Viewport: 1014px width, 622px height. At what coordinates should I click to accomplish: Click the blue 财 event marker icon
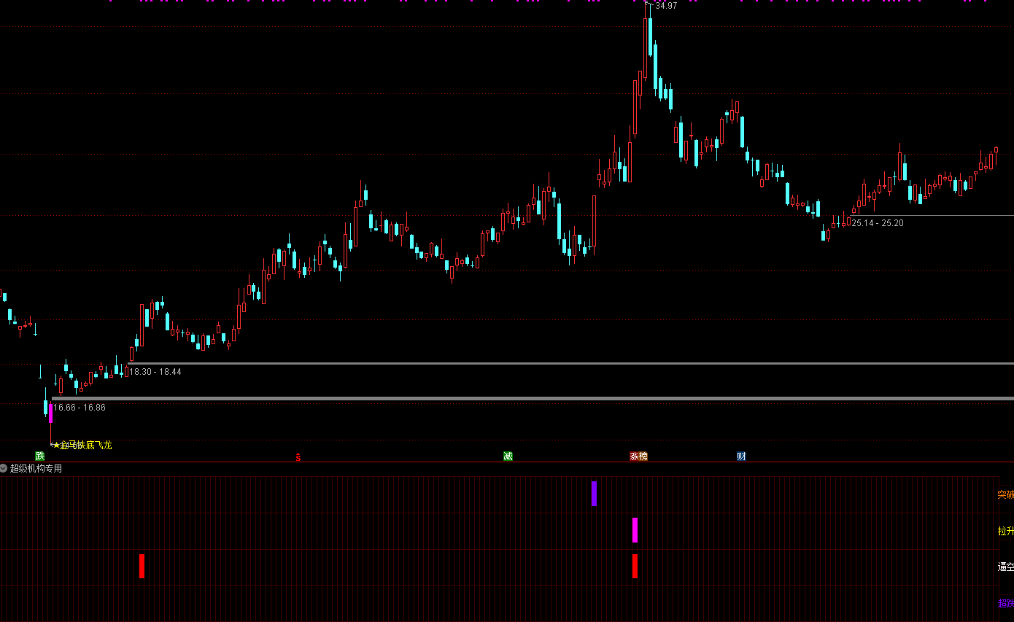741,456
